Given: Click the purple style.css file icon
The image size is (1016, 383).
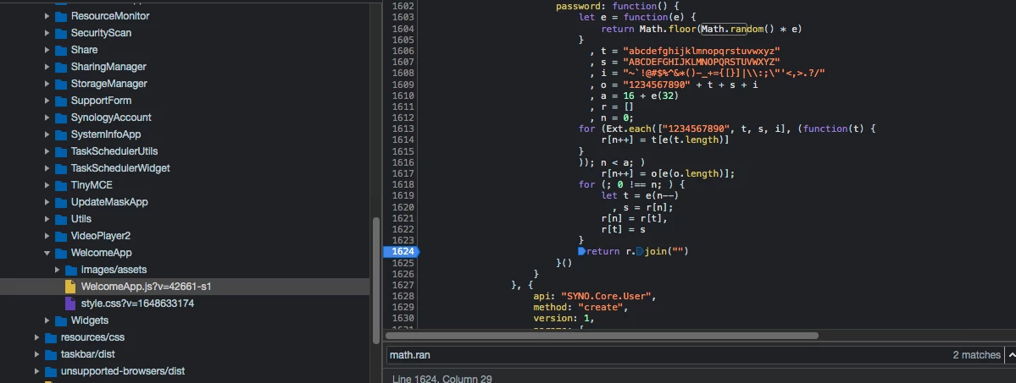Looking at the screenshot, I should (x=71, y=304).
